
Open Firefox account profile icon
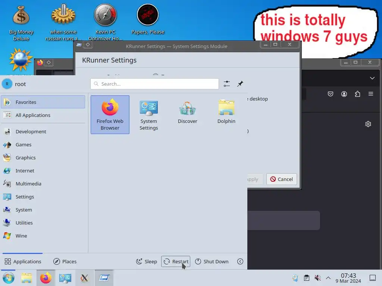pos(344,94)
